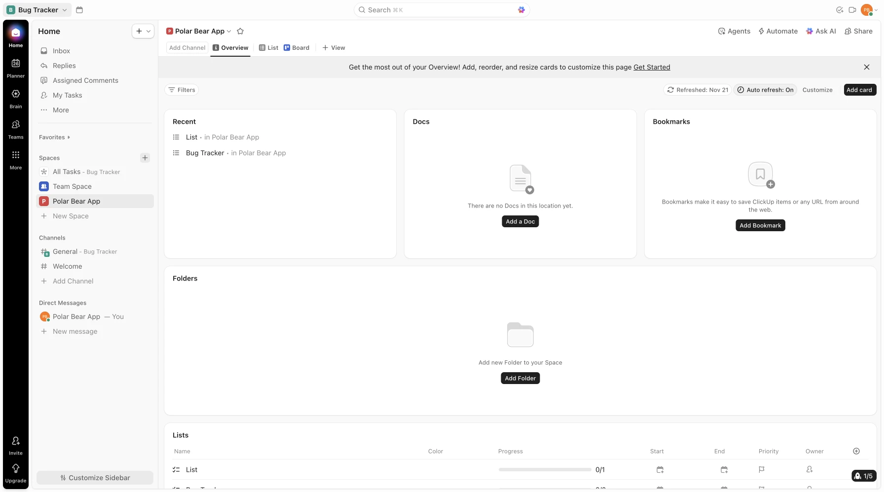
Task: Dismiss the Overview tips banner
Action: click(x=867, y=67)
